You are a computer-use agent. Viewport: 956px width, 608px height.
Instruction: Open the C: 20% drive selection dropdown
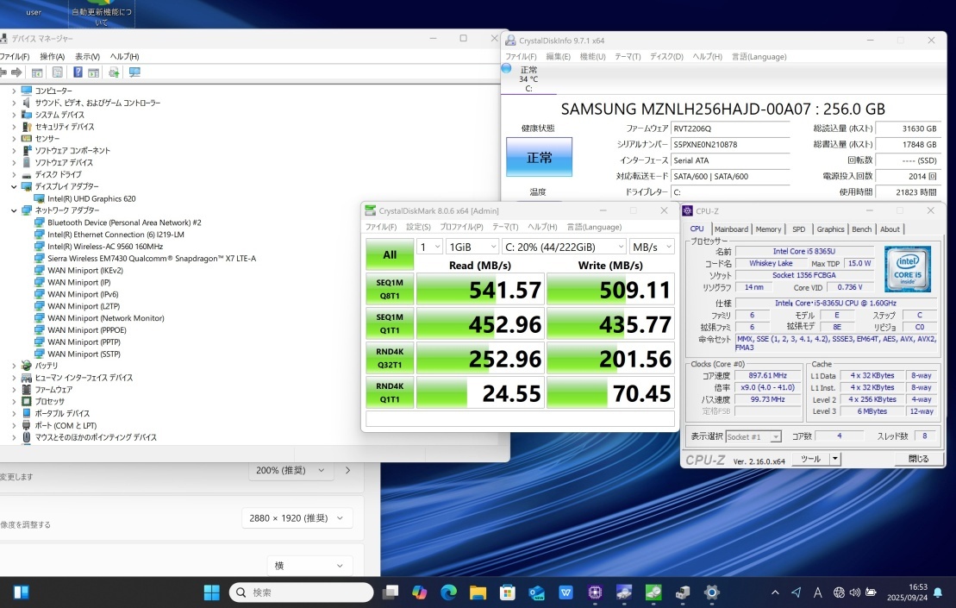pos(564,247)
